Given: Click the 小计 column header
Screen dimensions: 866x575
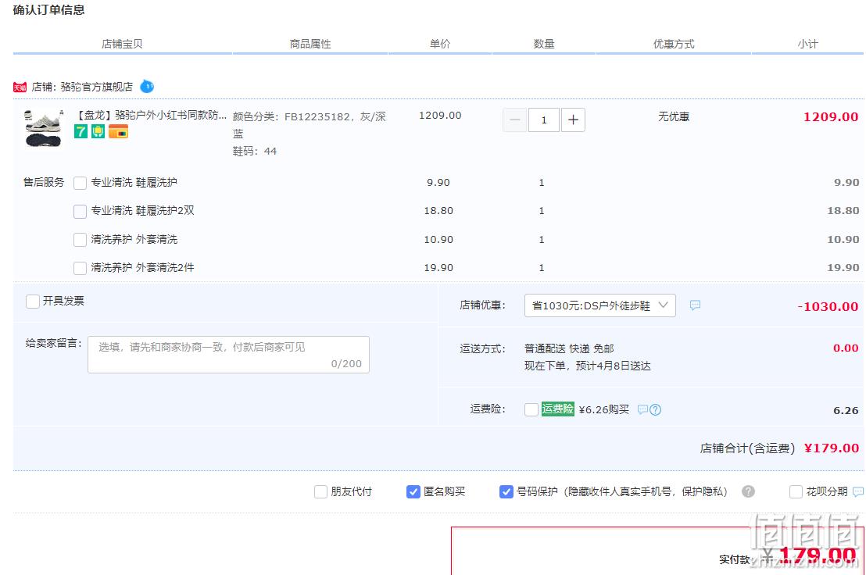Looking at the screenshot, I should 808,45.
